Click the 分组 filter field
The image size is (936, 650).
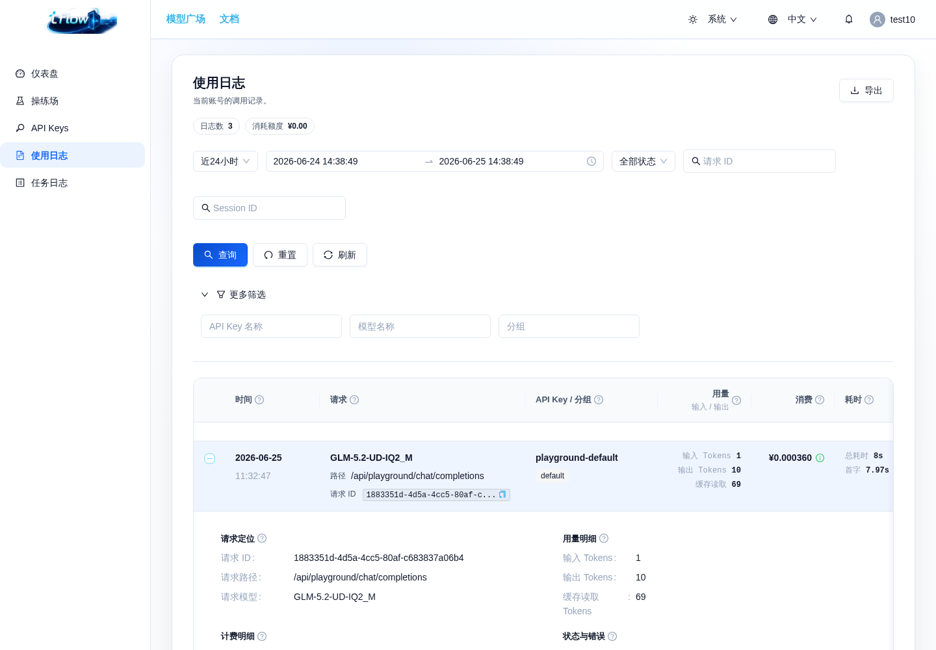[569, 326]
